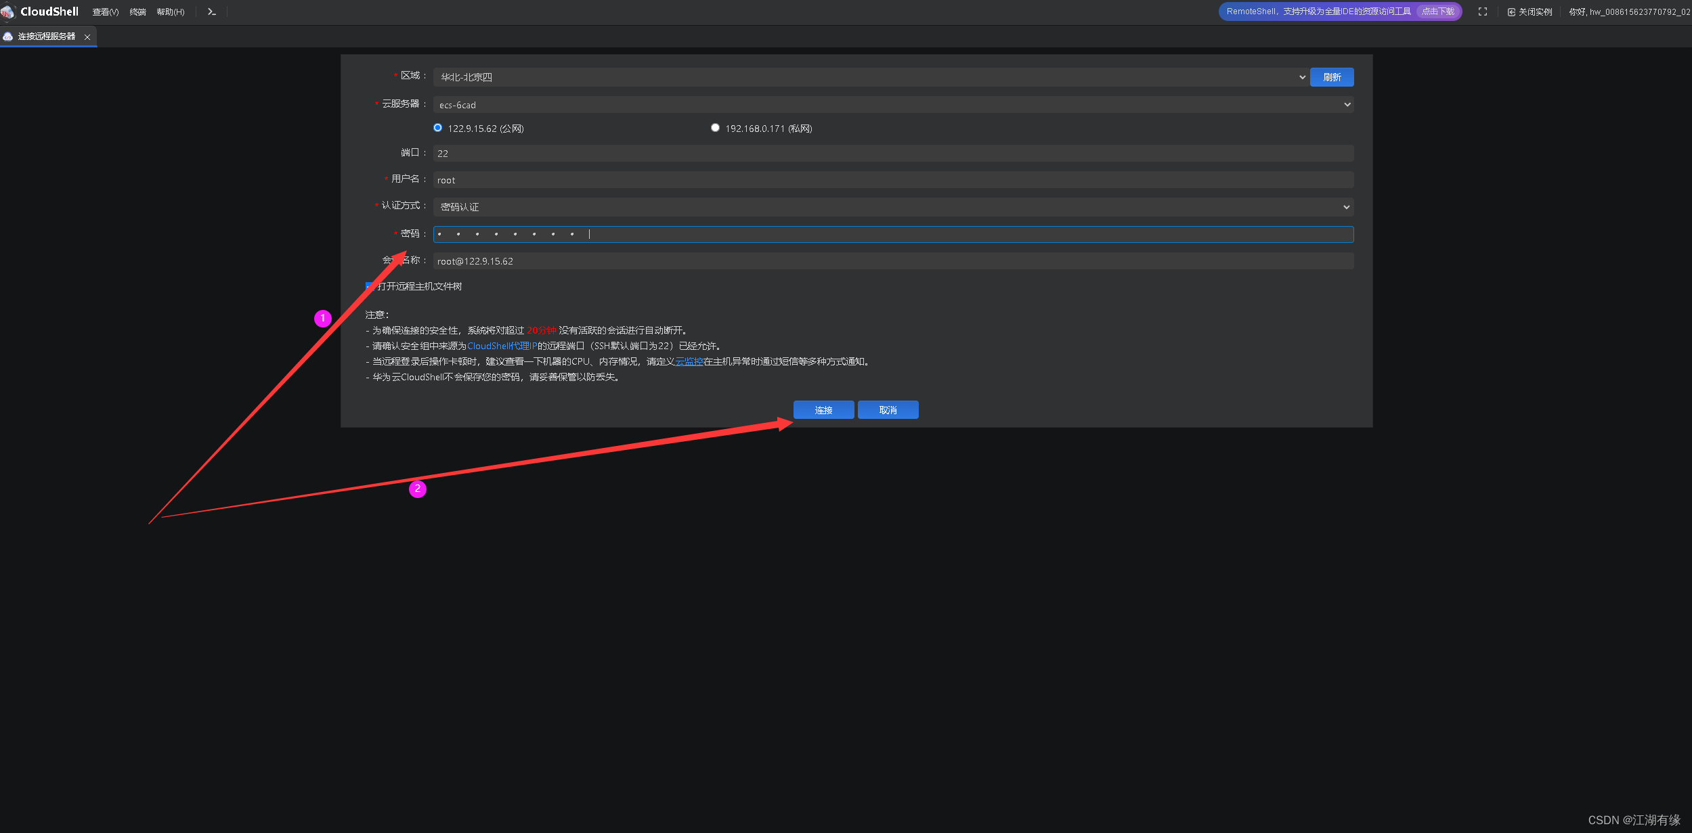Toggle fullscreen mode icon

pos(1482,12)
